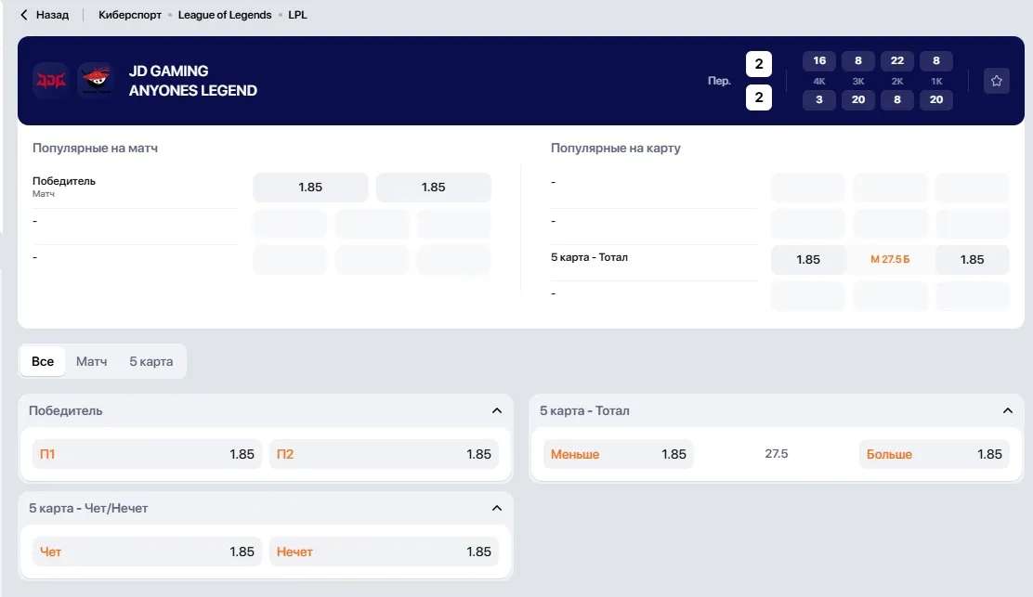Select the Все tab
The width and height of the screenshot is (1033, 597).
click(43, 361)
